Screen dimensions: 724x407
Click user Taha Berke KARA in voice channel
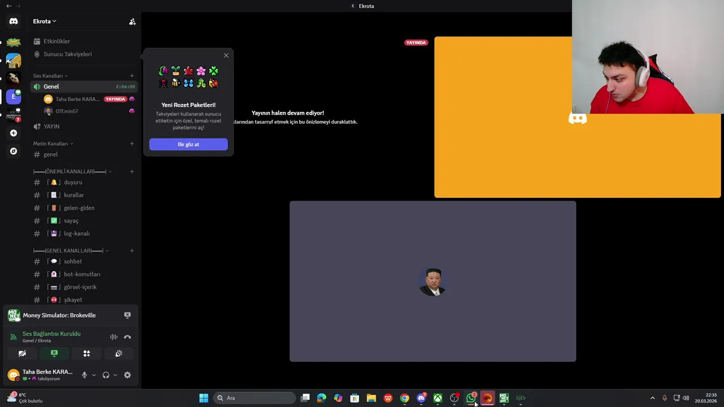[x=77, y=99]
